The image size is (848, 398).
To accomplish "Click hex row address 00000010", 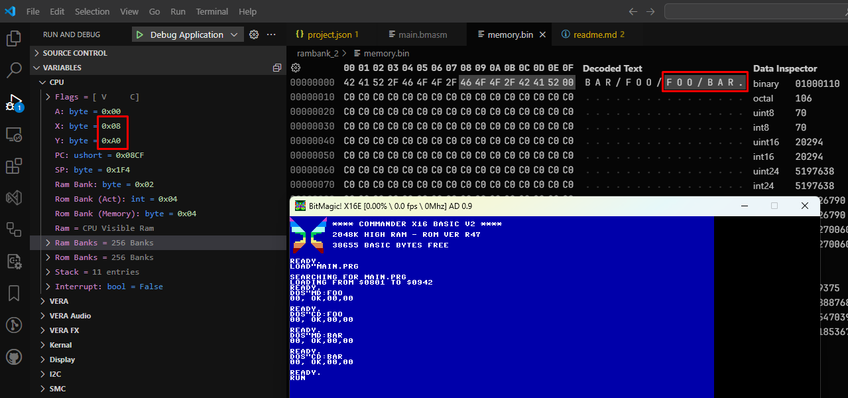I will pos(312,97).
